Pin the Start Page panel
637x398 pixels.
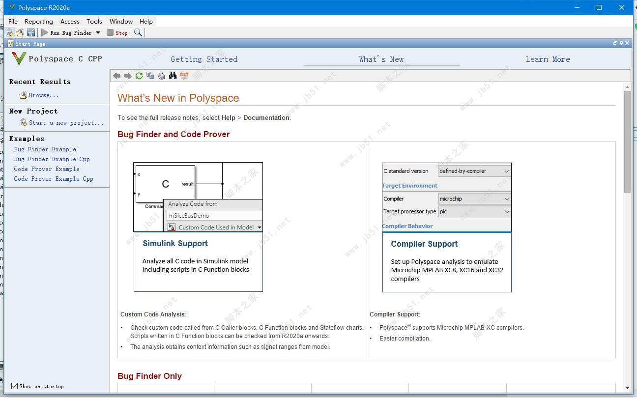coord(620,43)
